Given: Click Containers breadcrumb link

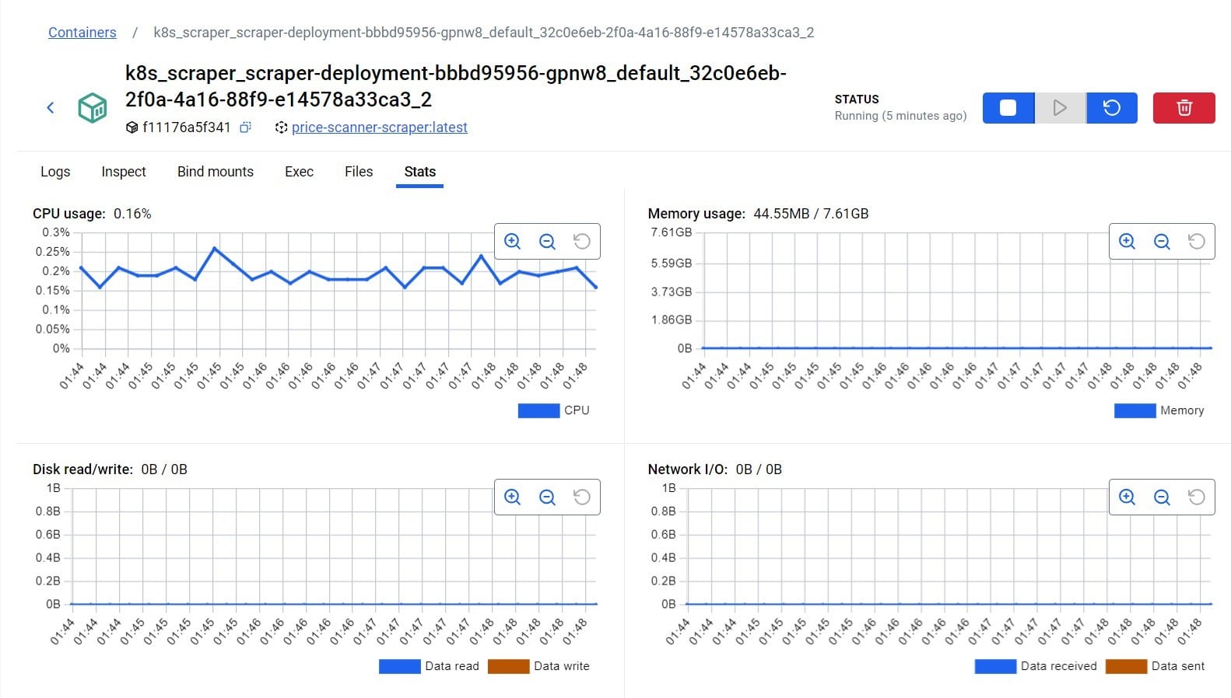Looking at the screenshot, I should click(82, 33).
